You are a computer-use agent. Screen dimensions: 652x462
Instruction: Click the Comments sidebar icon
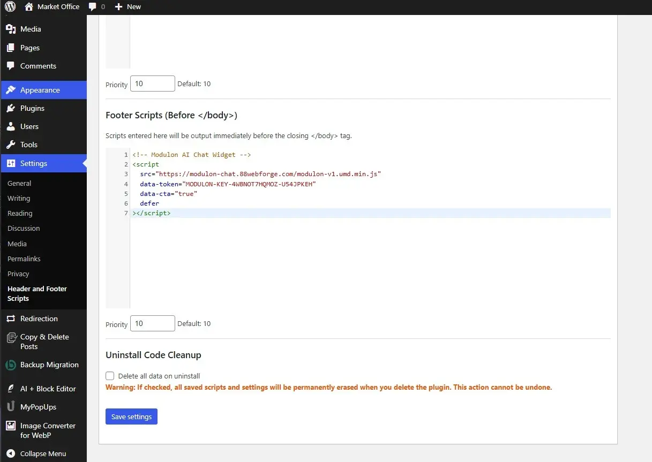(x=11, y=66)
